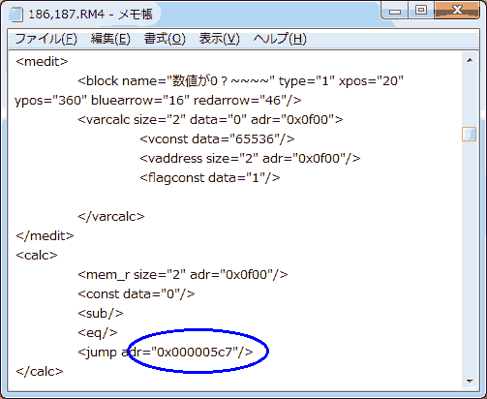Place cursor in vconst data="65536" line
The width and height of the screenshot is (487, 399).
point(217,138)
